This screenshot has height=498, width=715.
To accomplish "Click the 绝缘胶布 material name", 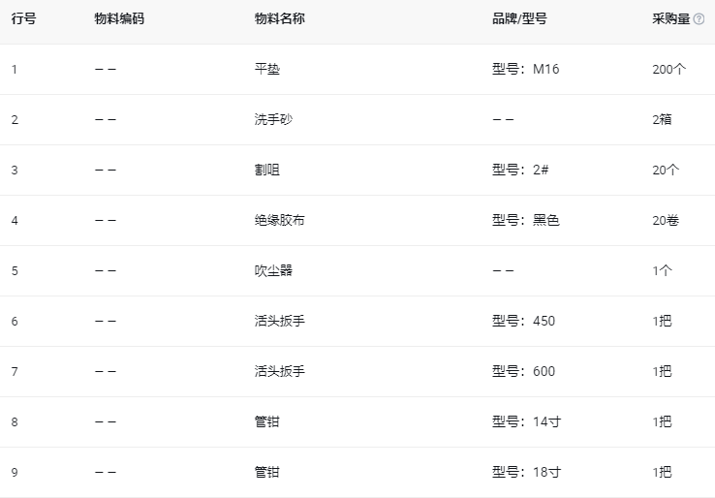I will point(279,221).
